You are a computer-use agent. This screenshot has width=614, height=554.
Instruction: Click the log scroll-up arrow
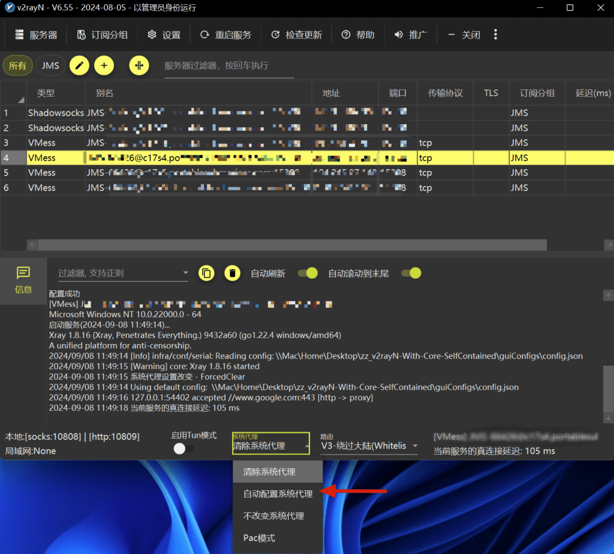[608, 296]
